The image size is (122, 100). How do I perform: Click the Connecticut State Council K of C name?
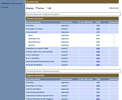40,96
